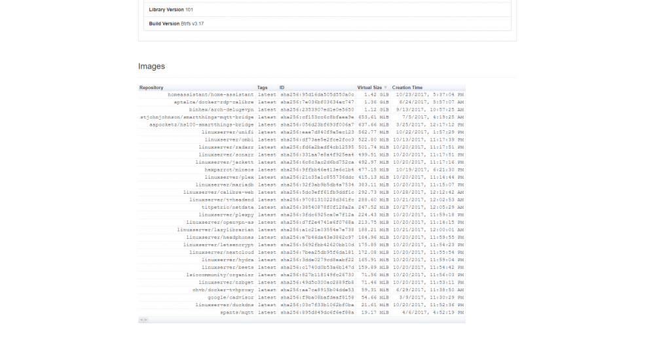Select linuxserver/plex repository cell
655x337 pixels.
(x=229, y=177)
